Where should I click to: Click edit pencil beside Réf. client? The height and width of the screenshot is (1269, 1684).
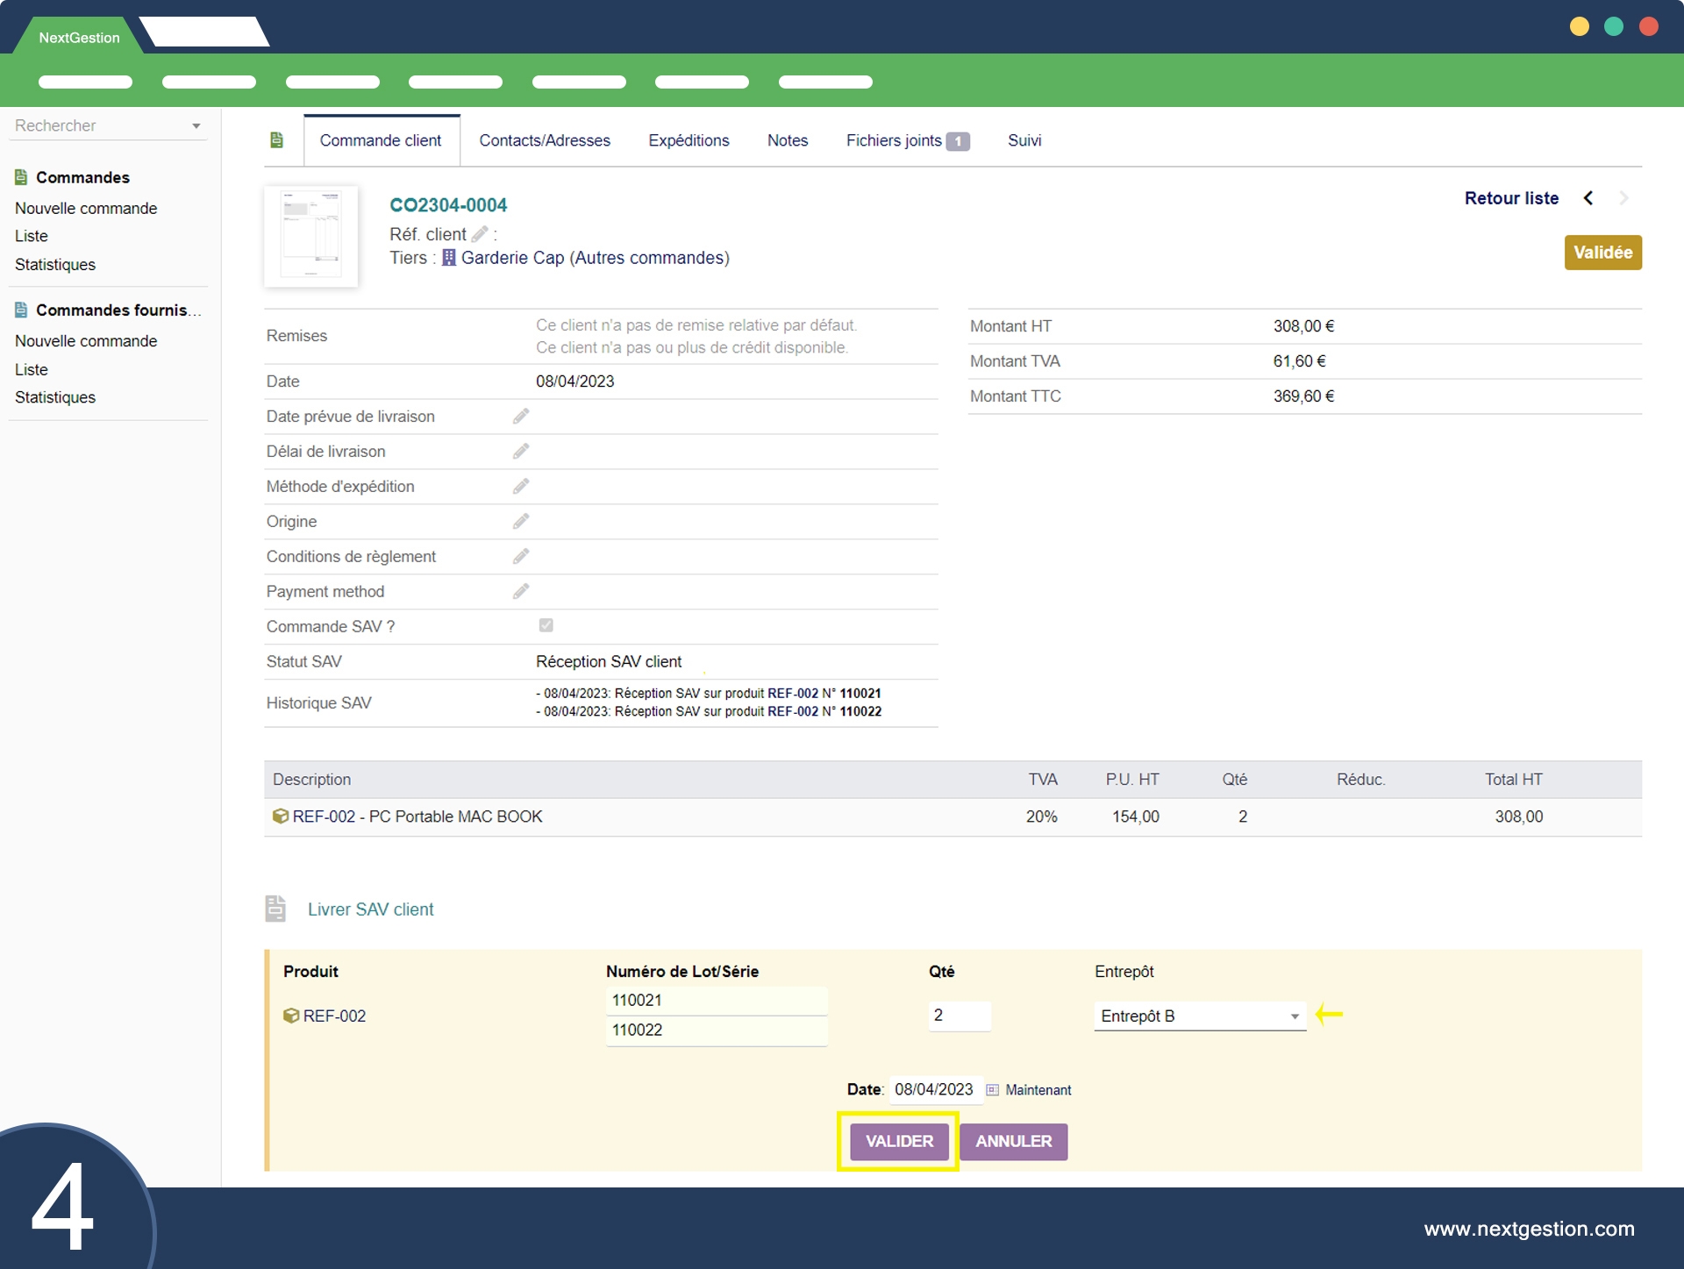pyautogui.click(x=480, y=234)
